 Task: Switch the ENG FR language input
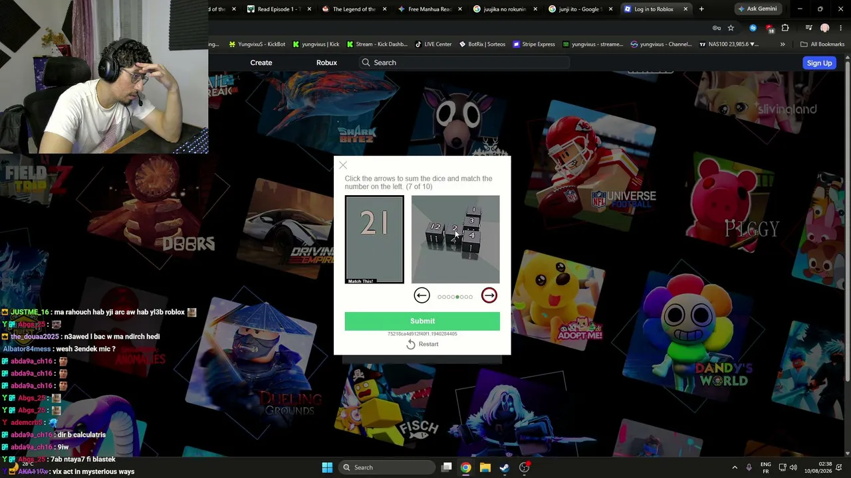coord(766,467)
